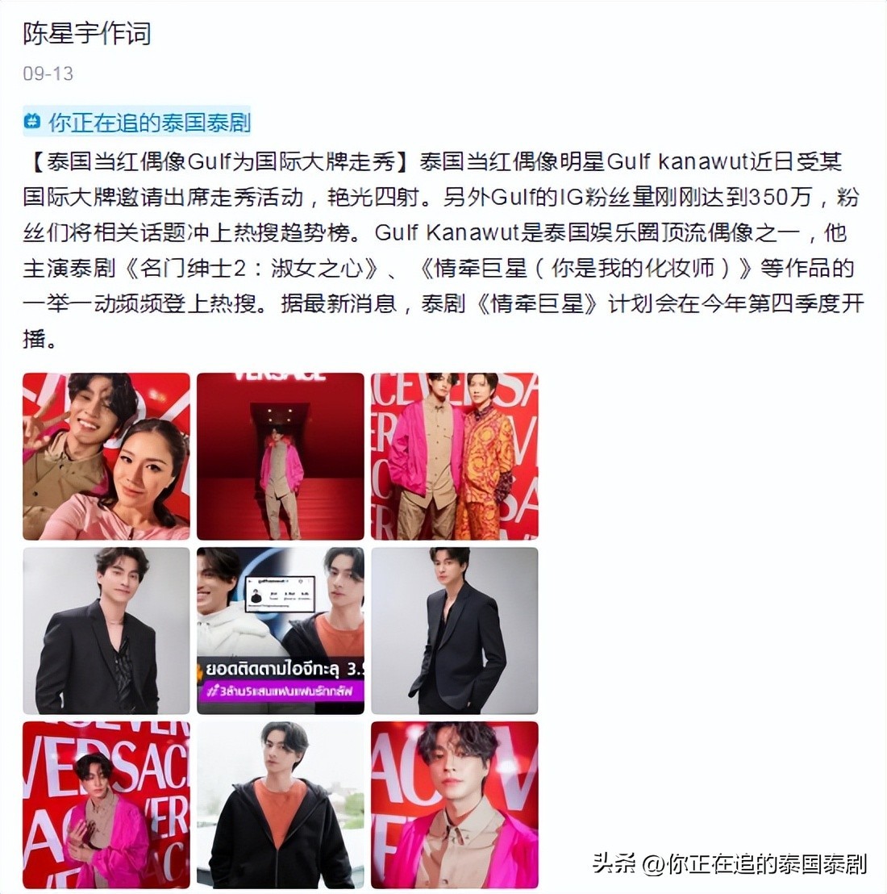
Task: Open thumbnail with Thai caption text
Action: (281, 631)
